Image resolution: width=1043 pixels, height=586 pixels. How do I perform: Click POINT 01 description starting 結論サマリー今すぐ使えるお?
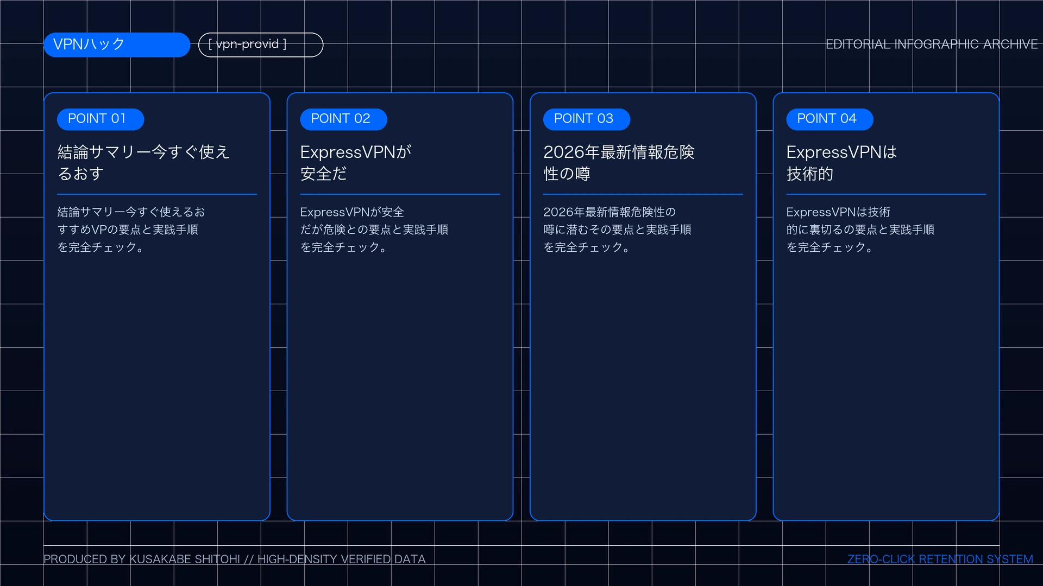[x=131, y=230]
